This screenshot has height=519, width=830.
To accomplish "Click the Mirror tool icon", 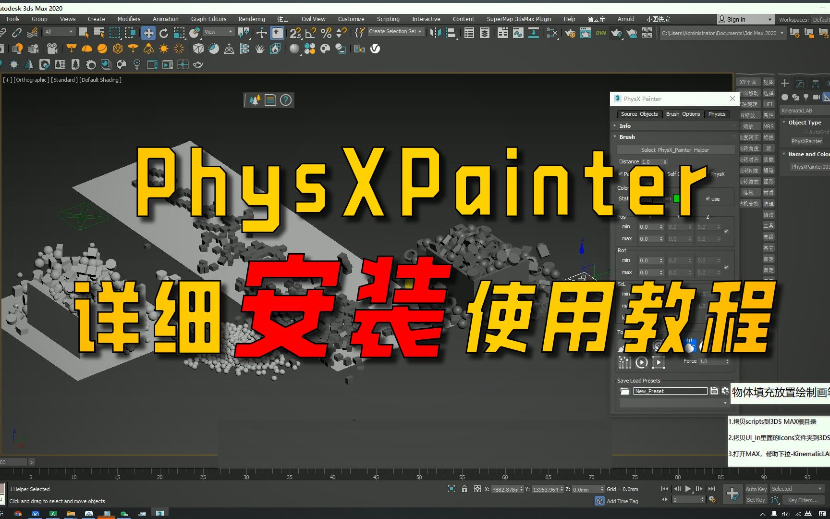I will click(435, 33).
